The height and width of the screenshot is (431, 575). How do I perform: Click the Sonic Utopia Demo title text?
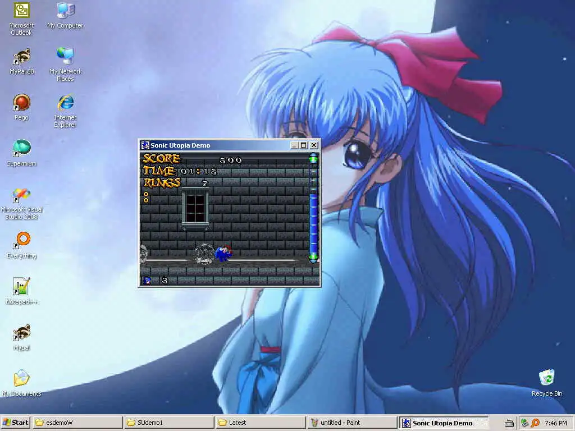(180, 145)
